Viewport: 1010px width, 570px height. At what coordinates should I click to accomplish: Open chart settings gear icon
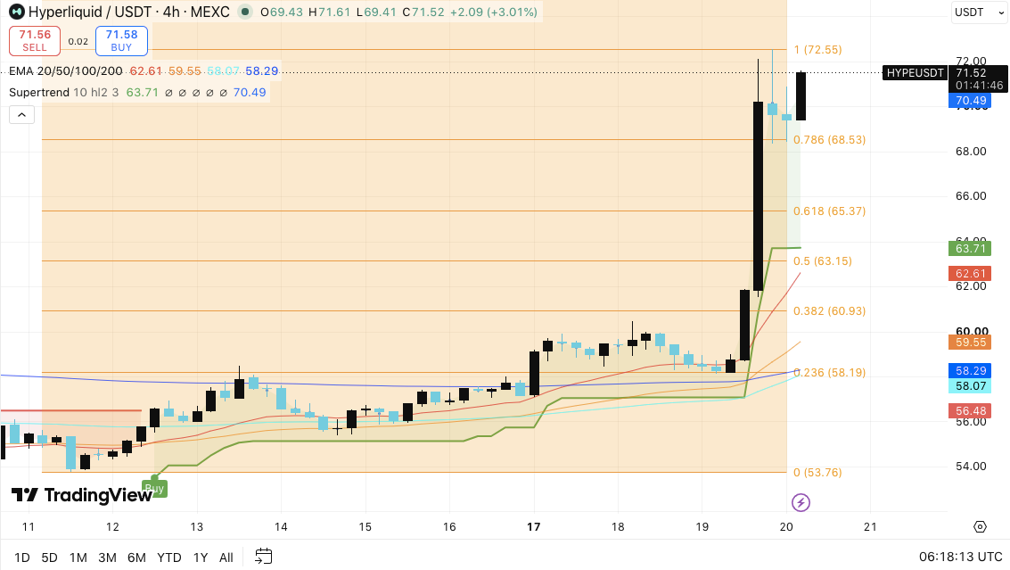[x=980, y=527]
